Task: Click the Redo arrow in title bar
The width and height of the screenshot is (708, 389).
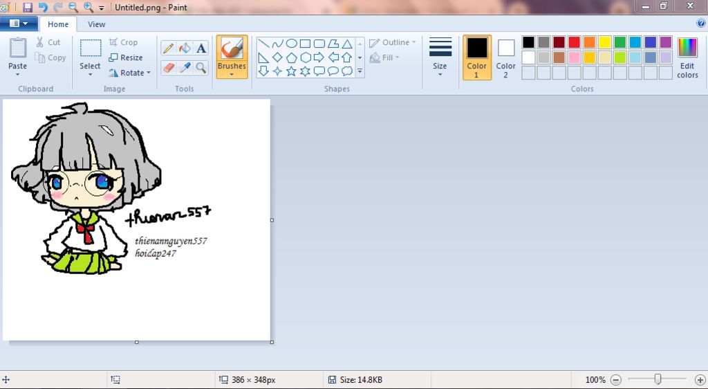Action: click(58, 7)
